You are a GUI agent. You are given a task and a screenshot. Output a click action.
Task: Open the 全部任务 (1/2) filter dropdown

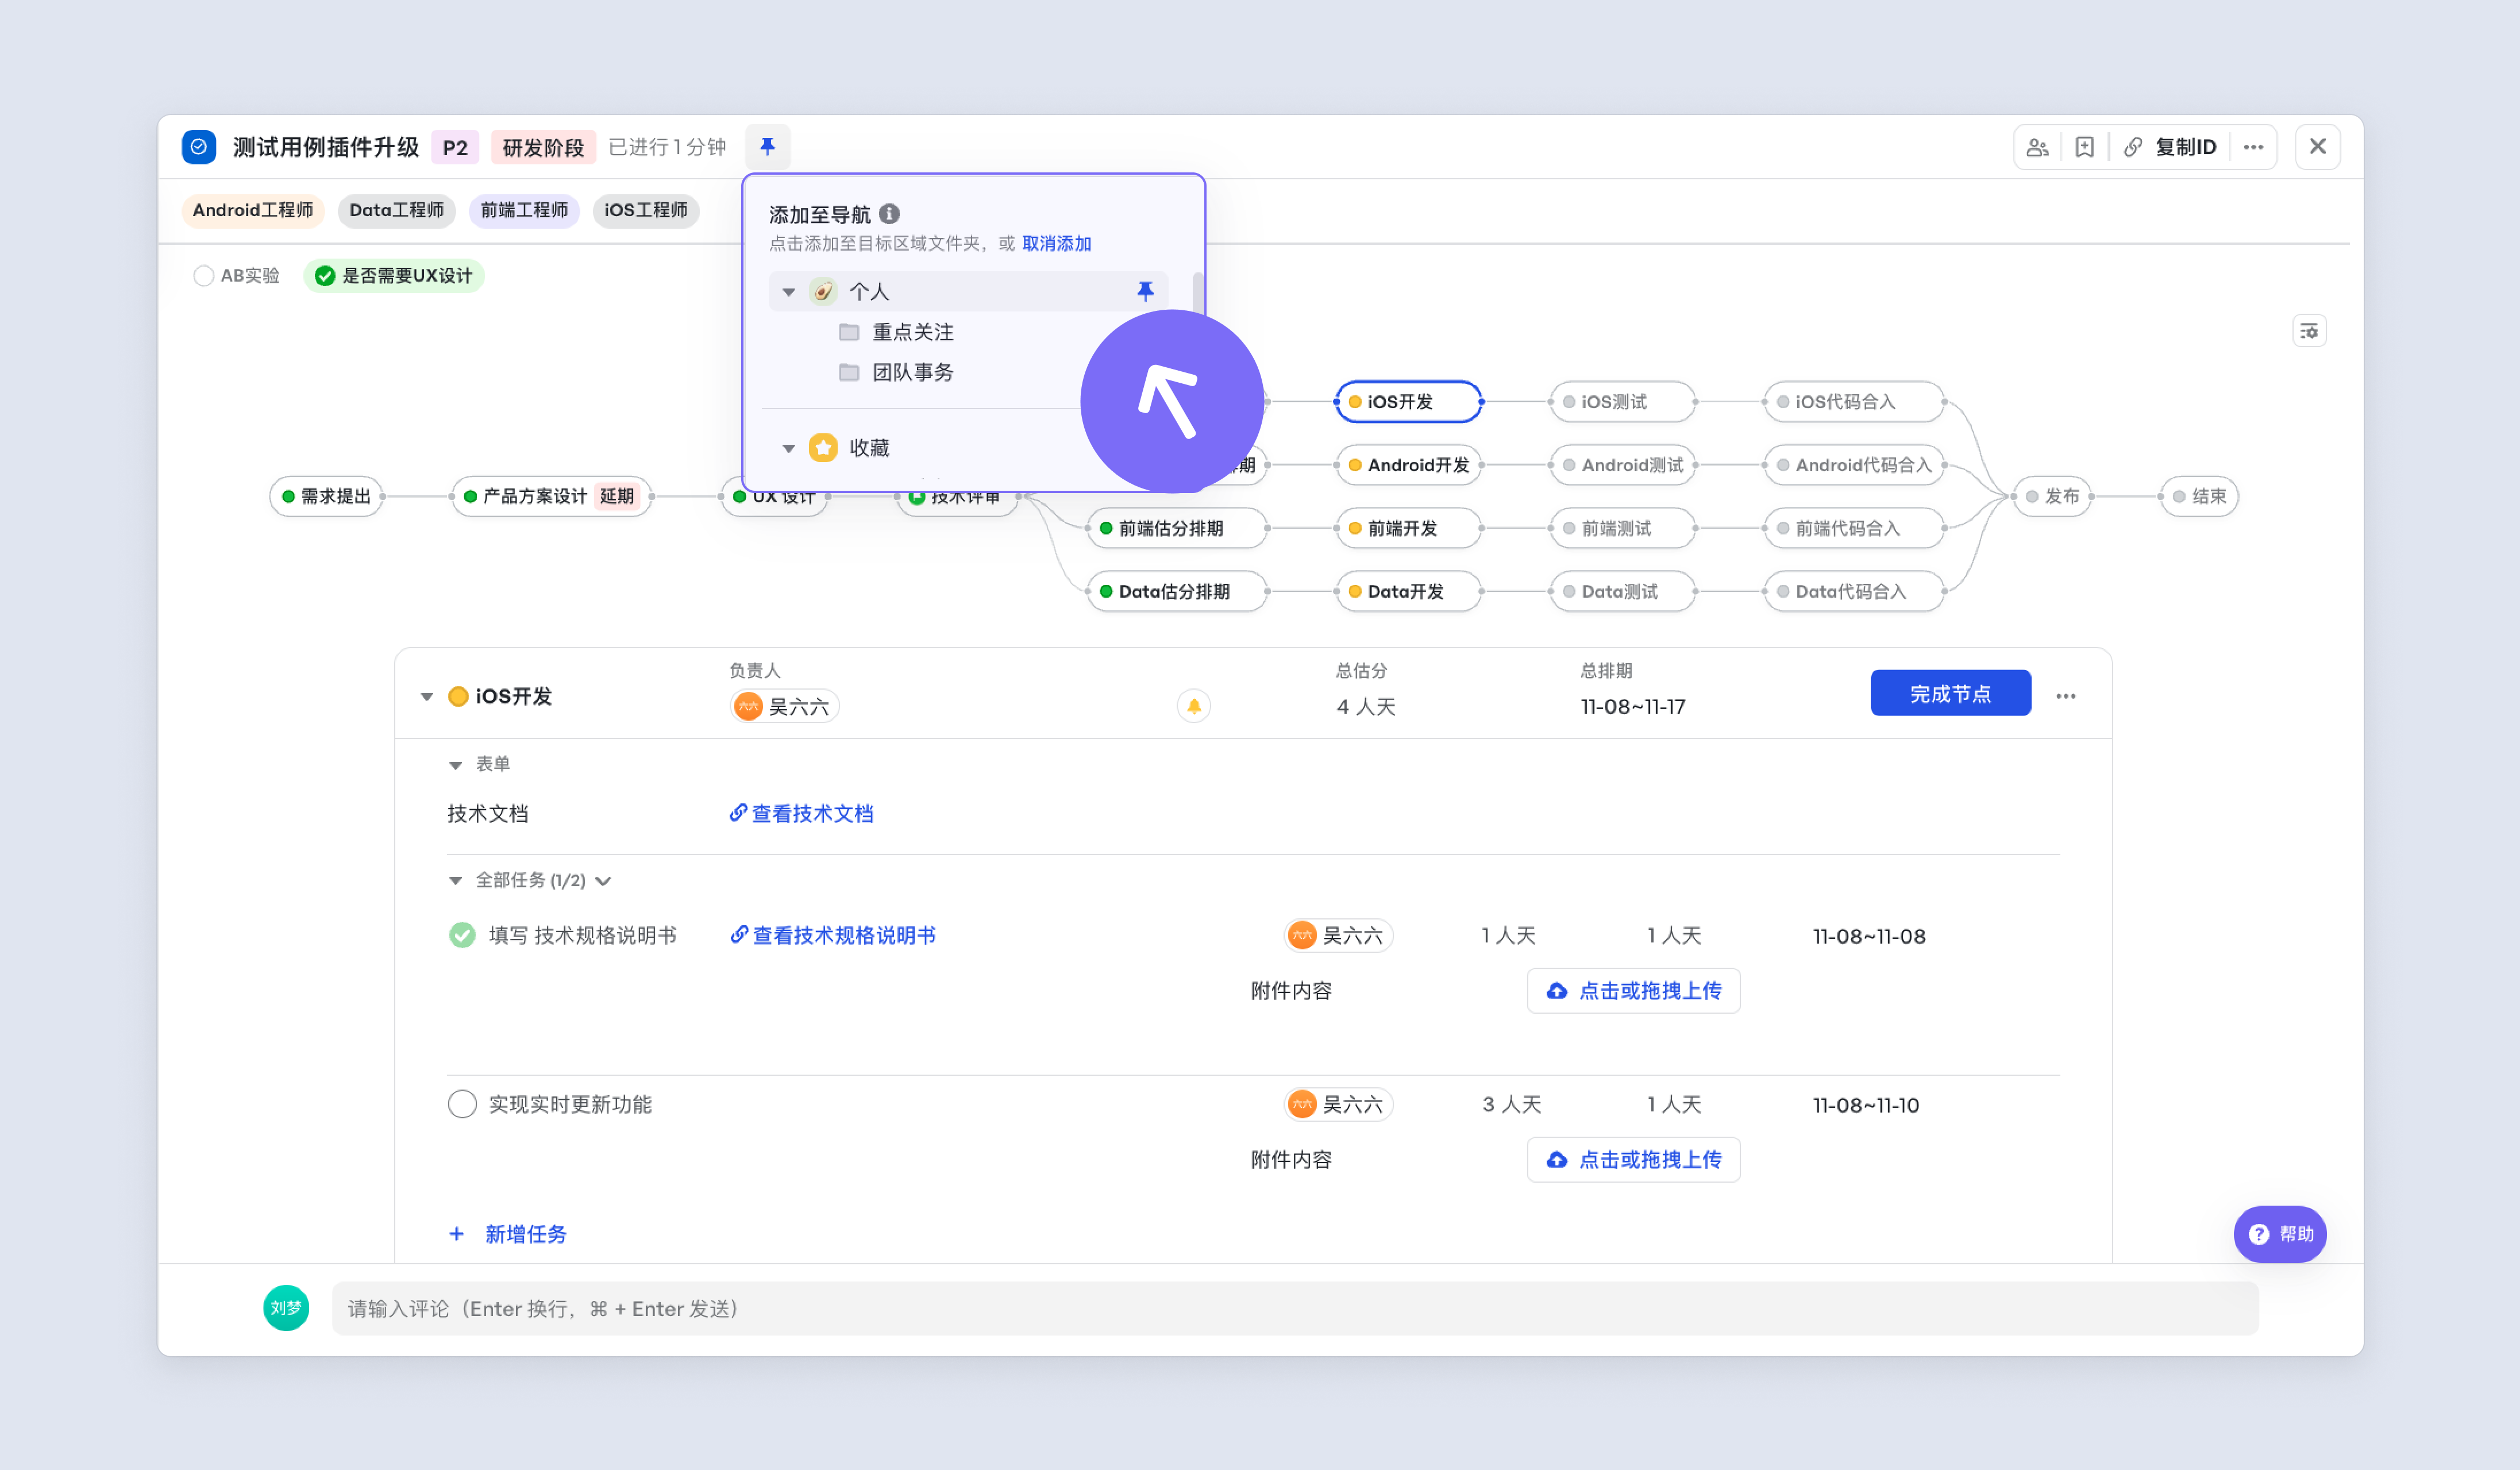point(603,881)
